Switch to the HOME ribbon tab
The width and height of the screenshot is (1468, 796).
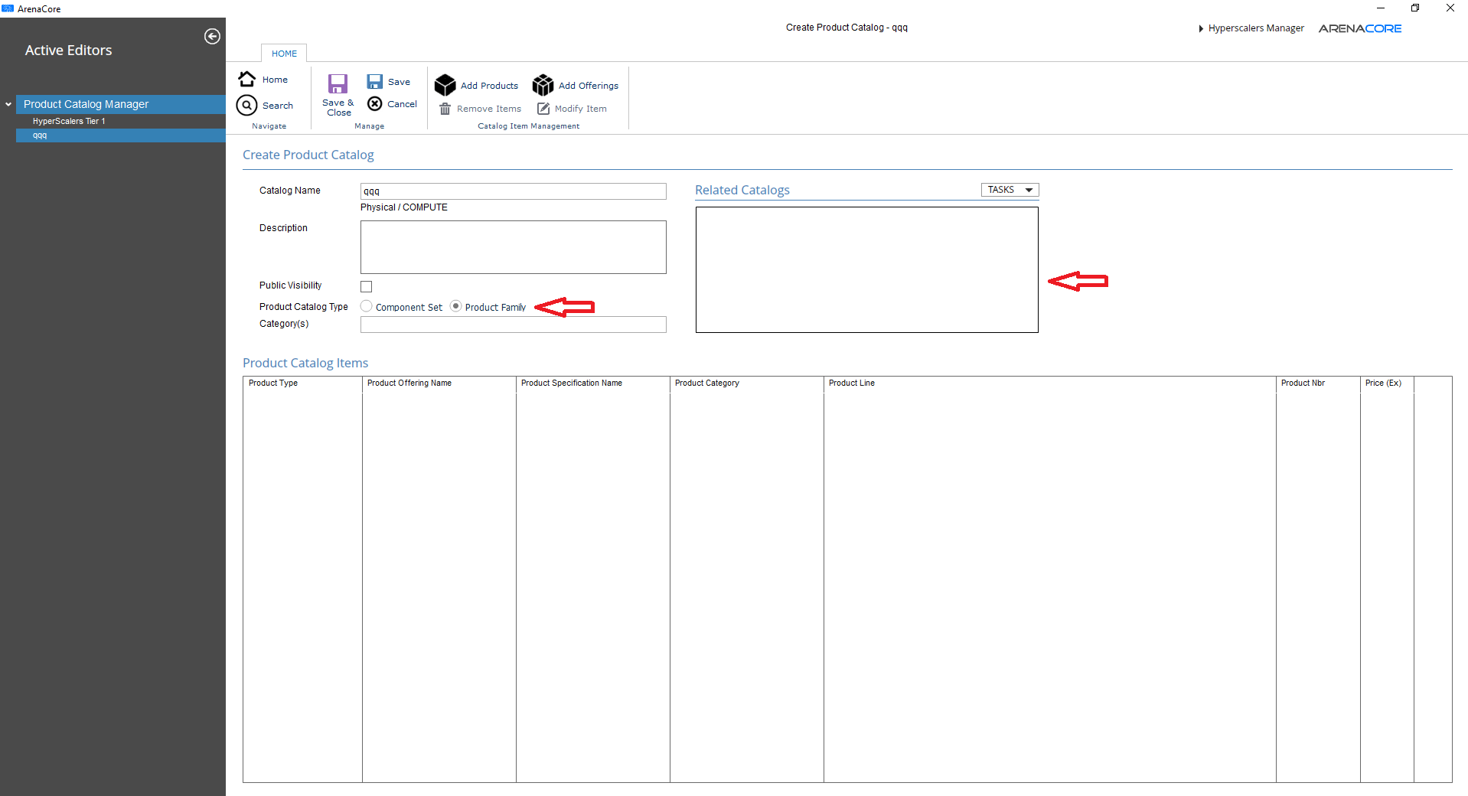[x=284, y=54]
